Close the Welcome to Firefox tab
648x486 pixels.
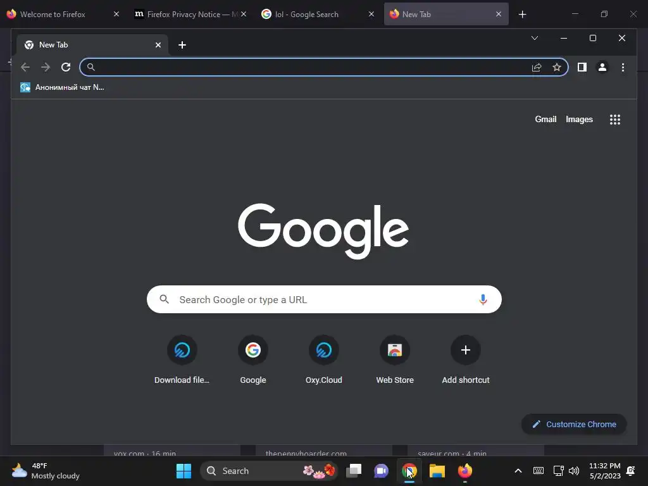[116, 14]
